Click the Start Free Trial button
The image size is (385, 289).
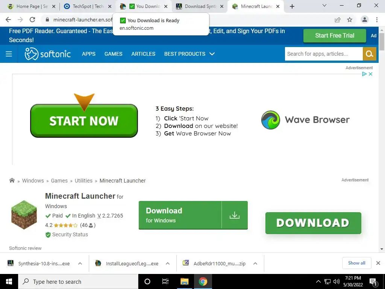335,36
